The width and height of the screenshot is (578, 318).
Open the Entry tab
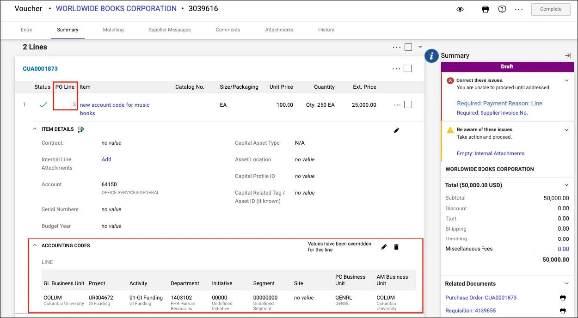point(26,30)
